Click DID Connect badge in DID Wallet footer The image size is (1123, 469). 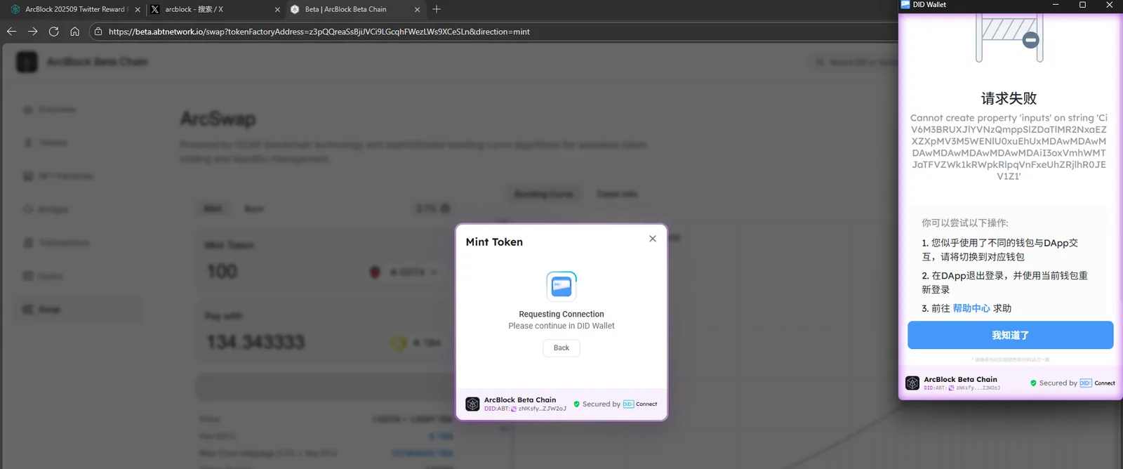(x=1097, y=383)
